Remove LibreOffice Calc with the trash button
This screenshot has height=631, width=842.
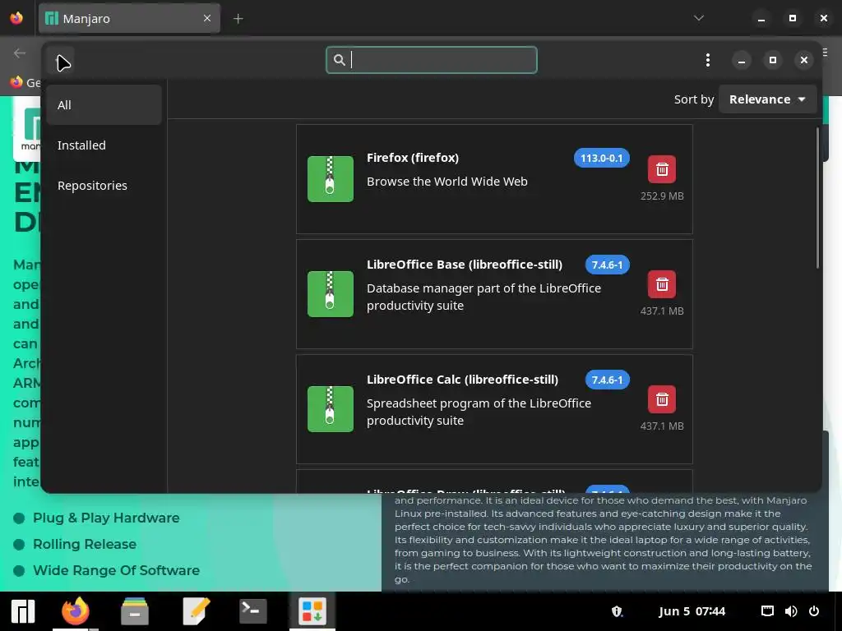tap(662, 399)
